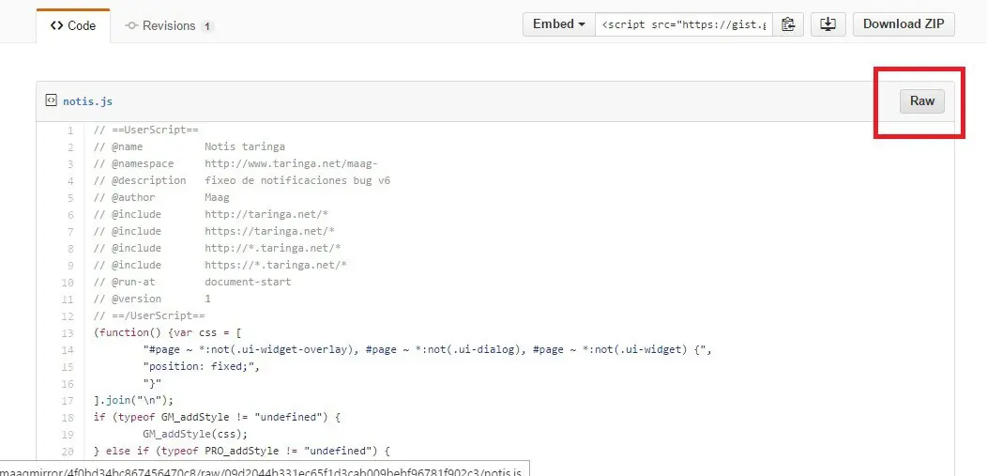
Task: Click the '@namespace' line with maag- URL
Action: click(235, 163)
